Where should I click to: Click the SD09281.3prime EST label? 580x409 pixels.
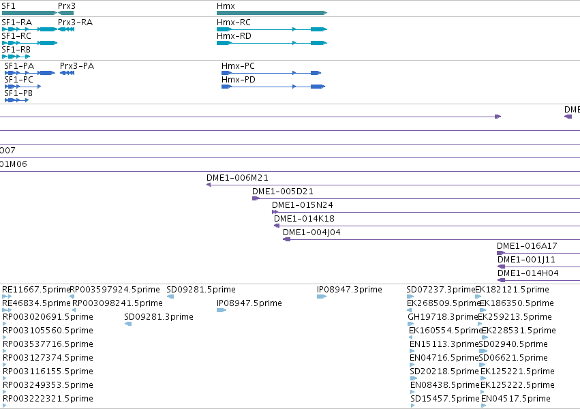pyautogui.click(x=159, y=317)
